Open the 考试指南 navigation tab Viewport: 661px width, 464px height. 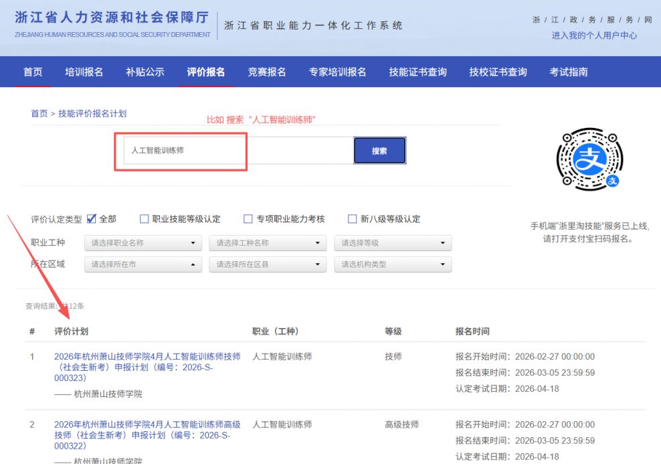click(x=569, y=72)
